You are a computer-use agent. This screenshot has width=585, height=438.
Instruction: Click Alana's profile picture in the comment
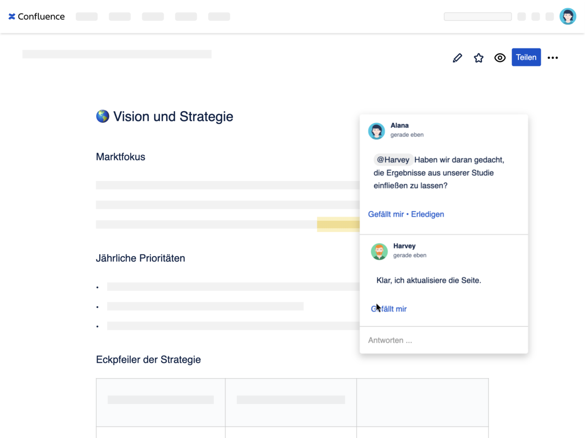(377, 131)
